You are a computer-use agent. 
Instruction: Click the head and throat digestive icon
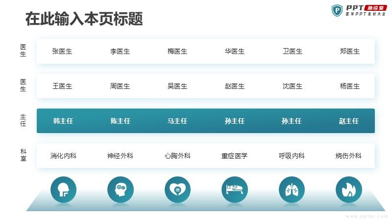(63, 190)
